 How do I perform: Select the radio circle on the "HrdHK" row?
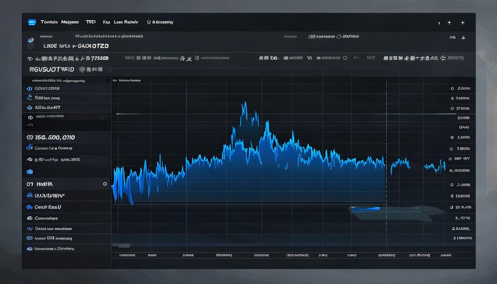click(x=105, y=184)
